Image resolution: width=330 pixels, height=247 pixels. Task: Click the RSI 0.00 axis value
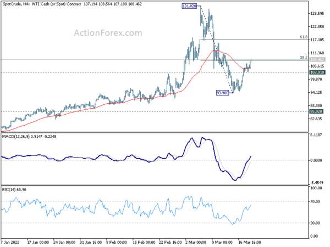315,237
